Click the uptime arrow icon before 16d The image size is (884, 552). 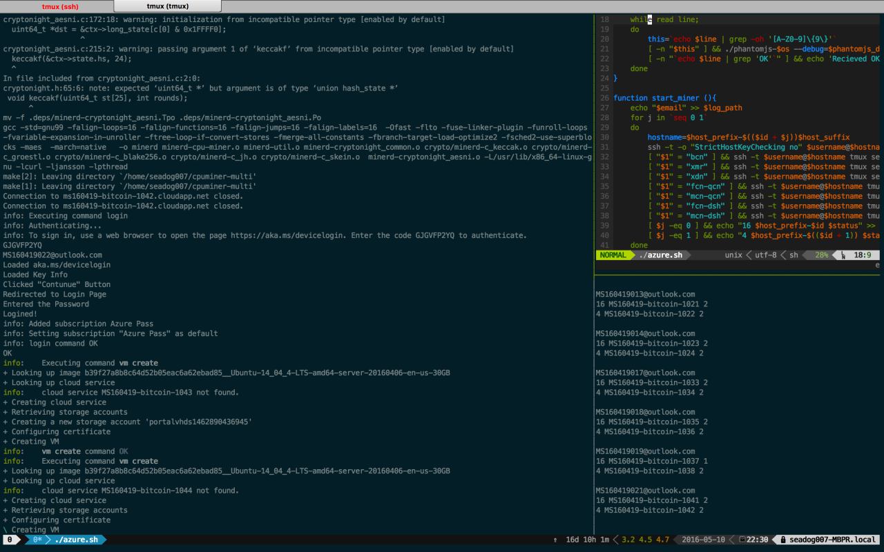pos(555,540)
